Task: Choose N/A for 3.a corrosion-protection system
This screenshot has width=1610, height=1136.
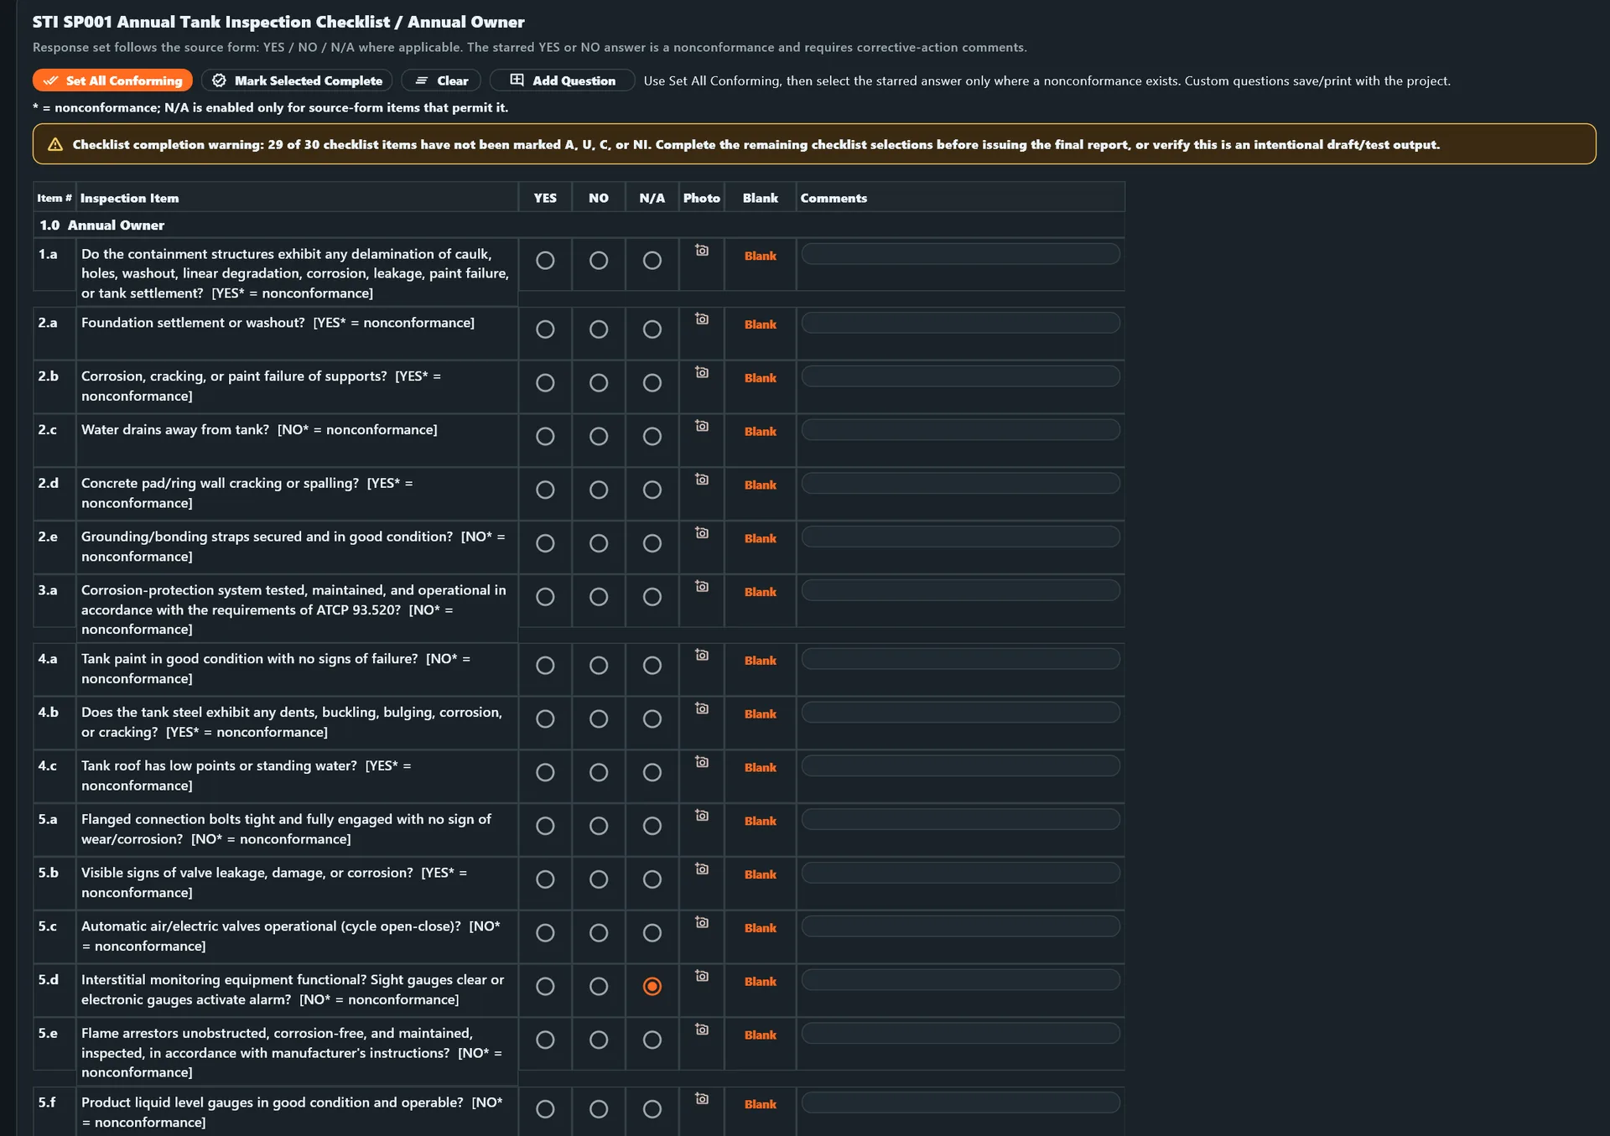Action: click(652, 597)
